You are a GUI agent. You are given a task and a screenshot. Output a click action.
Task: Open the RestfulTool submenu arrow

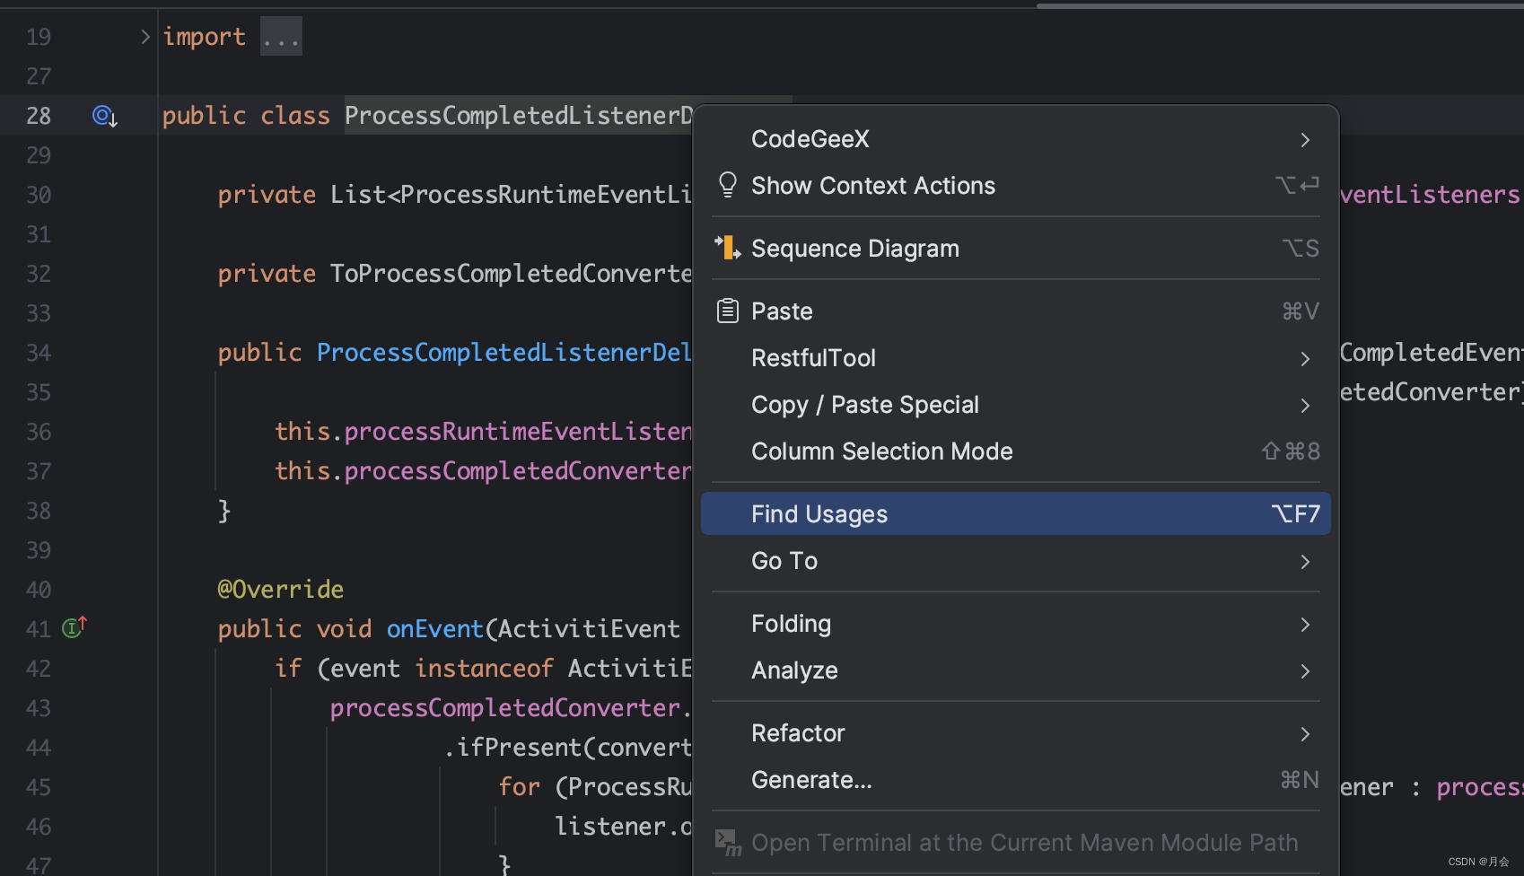1305,359
